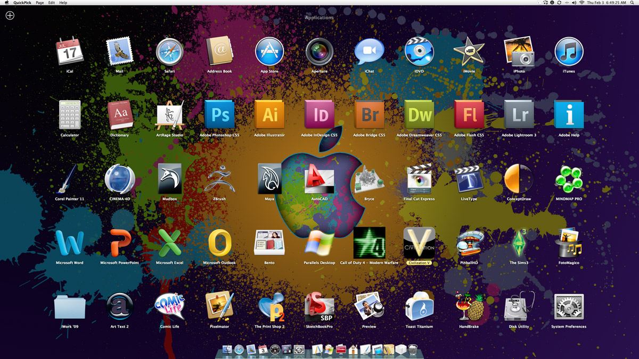The width and height of the screenshot is (639, 359).
Task: Open the iDVD icon
Action: pos(419,52)
